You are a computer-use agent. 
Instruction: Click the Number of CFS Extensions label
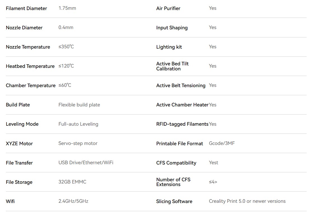point(173,182)
